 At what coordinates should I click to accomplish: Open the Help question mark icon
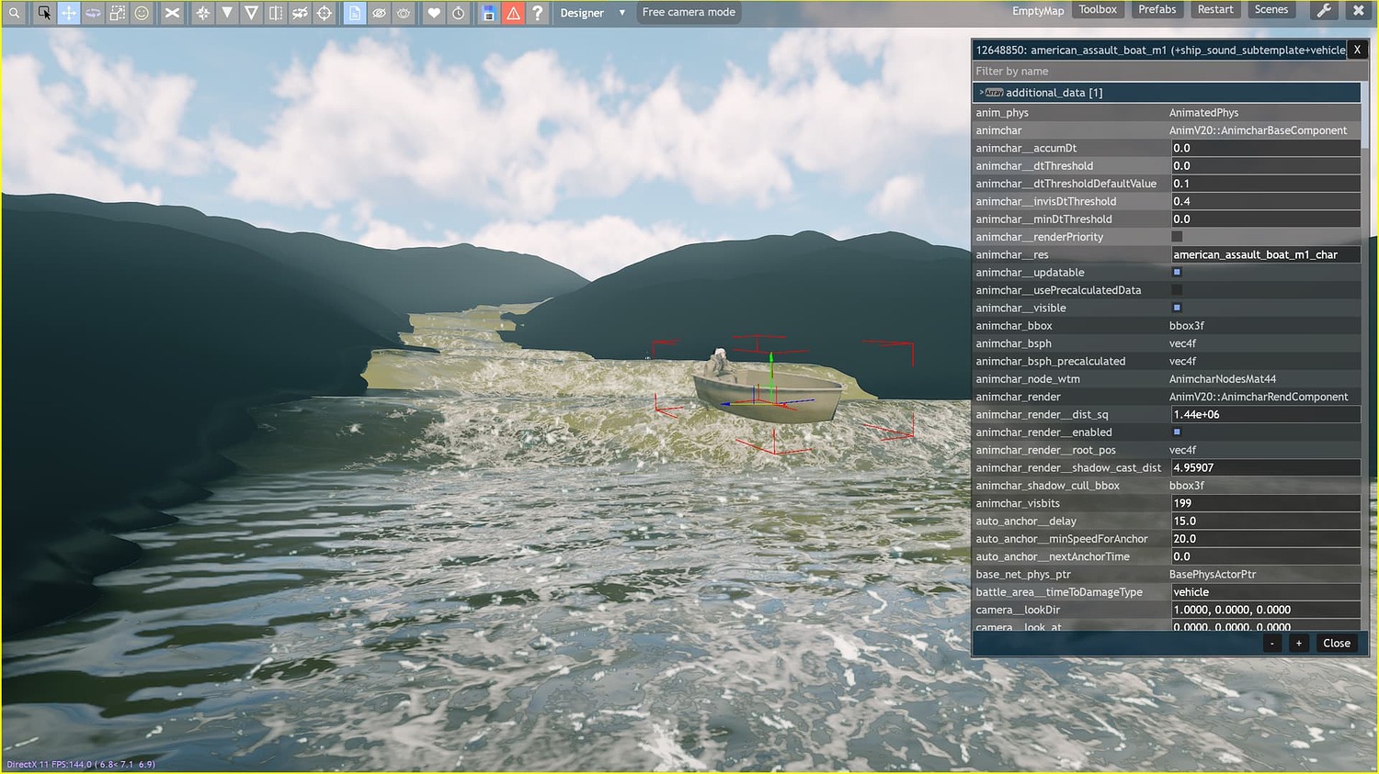tap(538, 13)
